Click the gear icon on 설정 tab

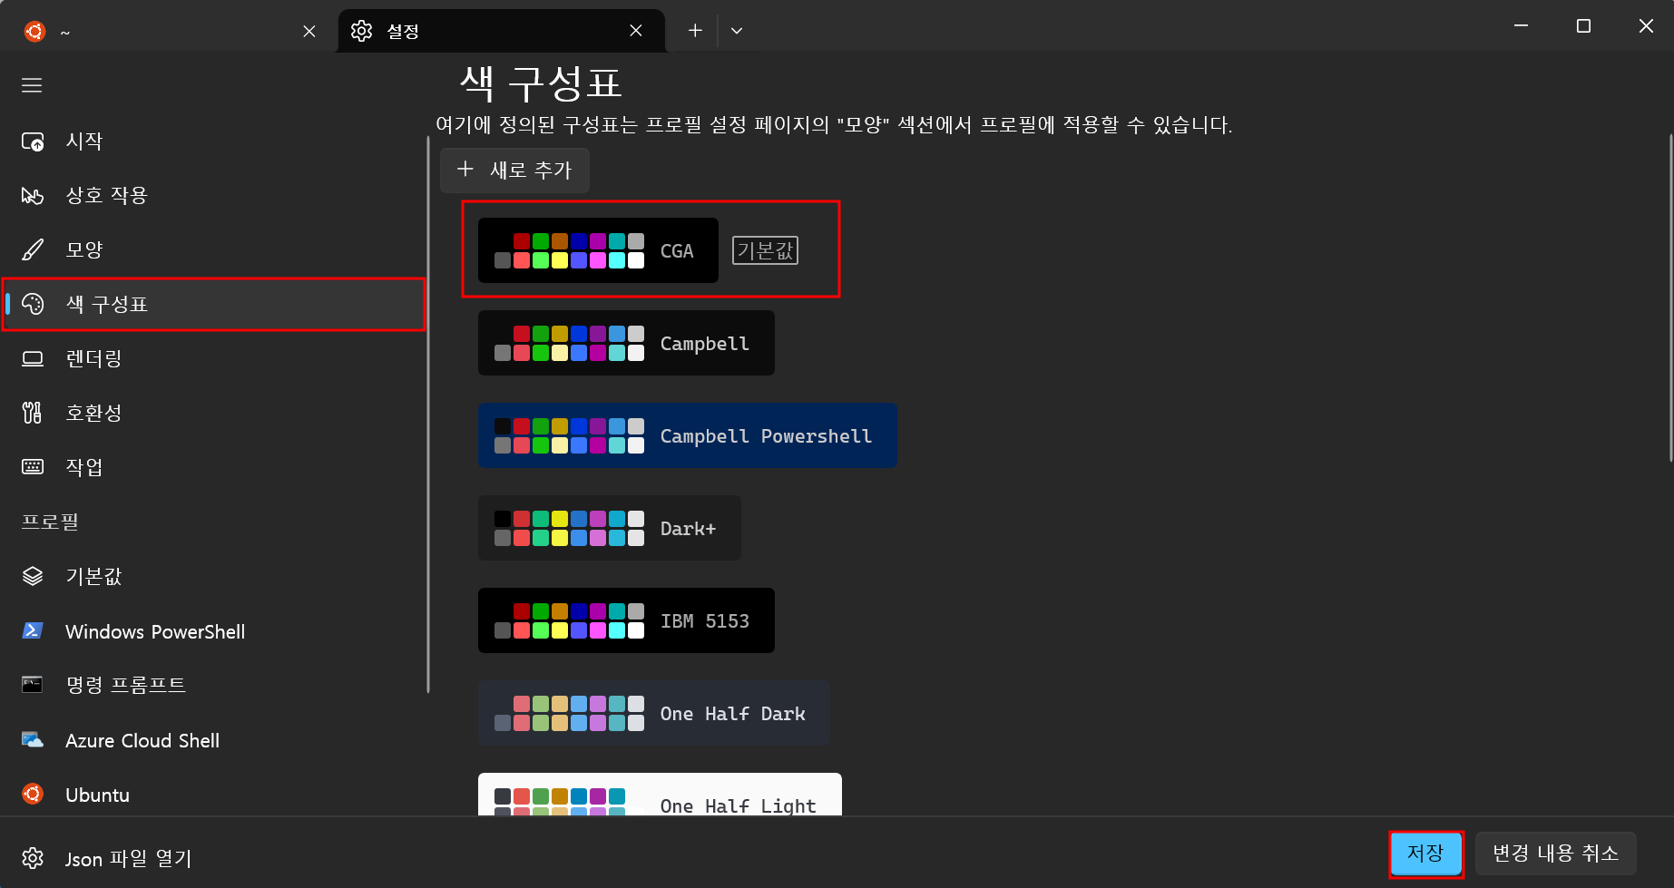pyautogui.click(x=361, y=31)
